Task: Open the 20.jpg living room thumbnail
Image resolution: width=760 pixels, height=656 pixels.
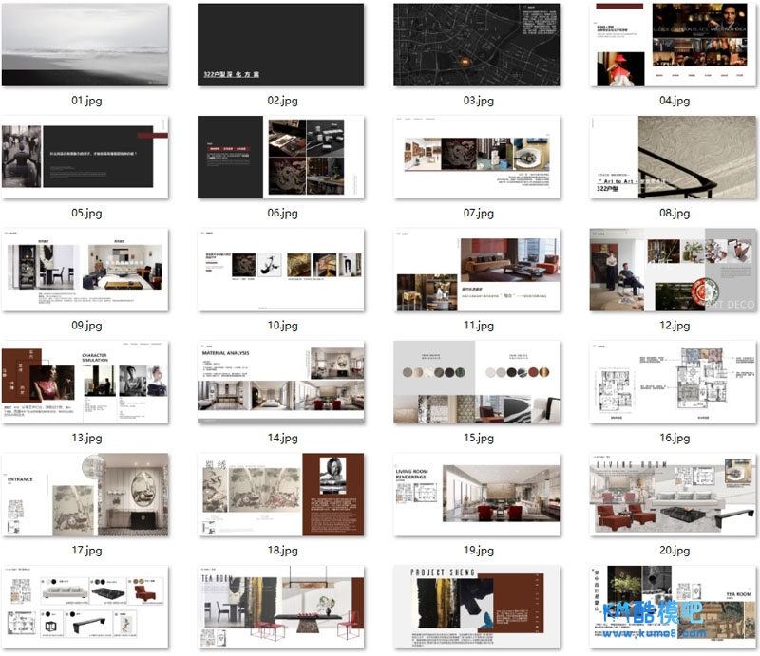Action: coord(674,495)
